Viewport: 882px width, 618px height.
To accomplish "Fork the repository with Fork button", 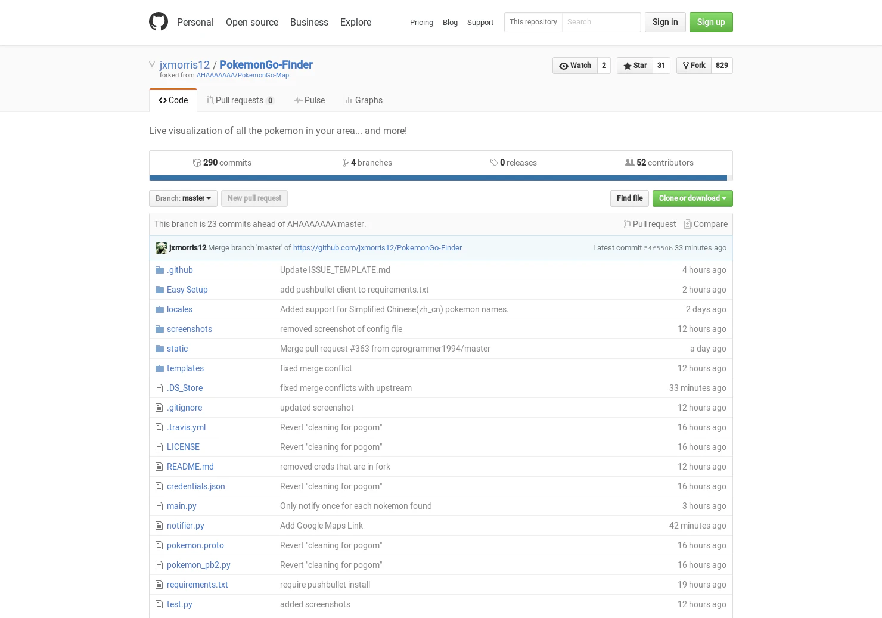I will (694, 66).
